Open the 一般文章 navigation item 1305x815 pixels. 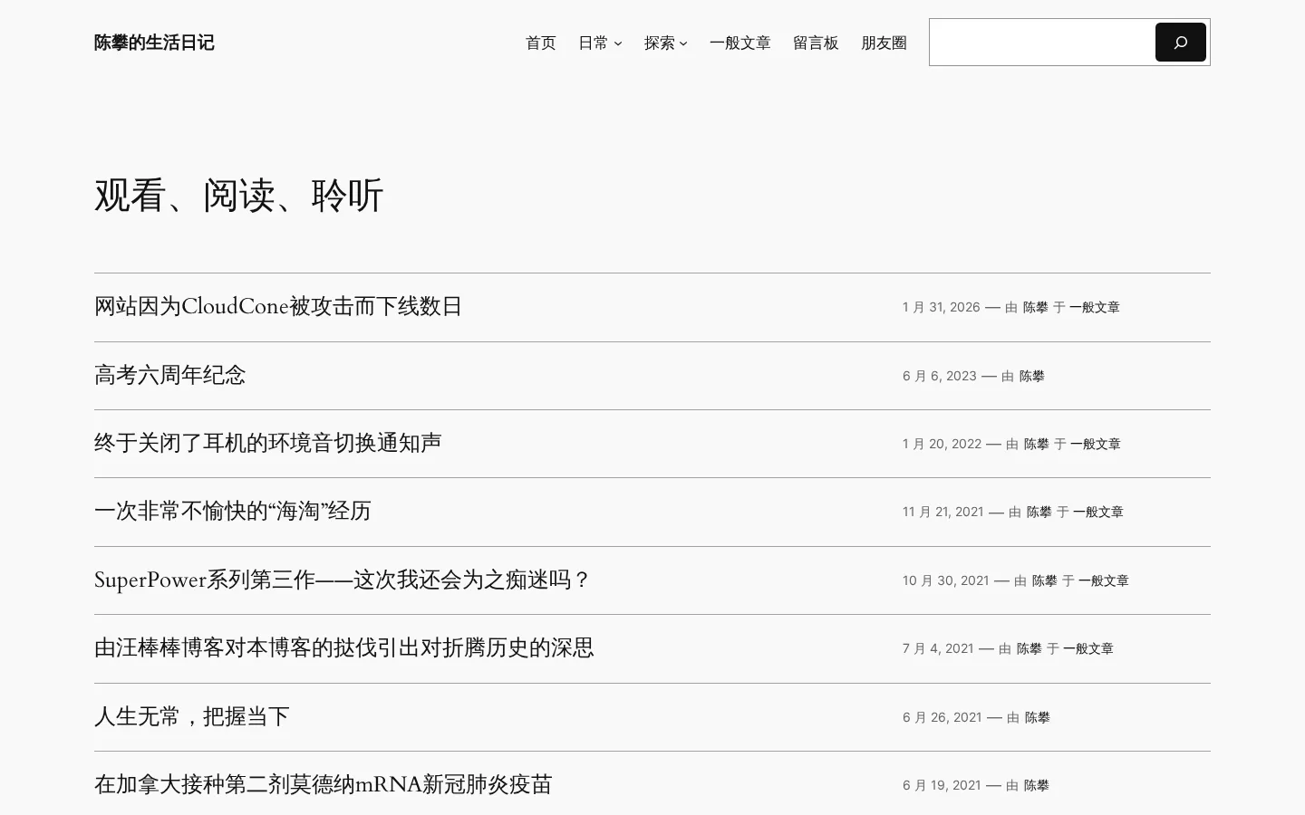point(740,43)
